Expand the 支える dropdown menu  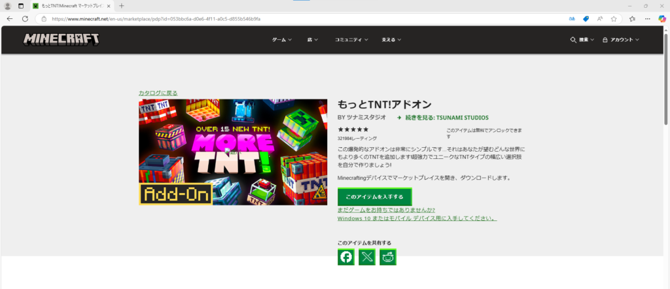[x=391, y=40]
